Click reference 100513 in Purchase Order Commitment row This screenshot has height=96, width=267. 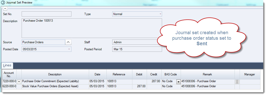tap(119, 81)
